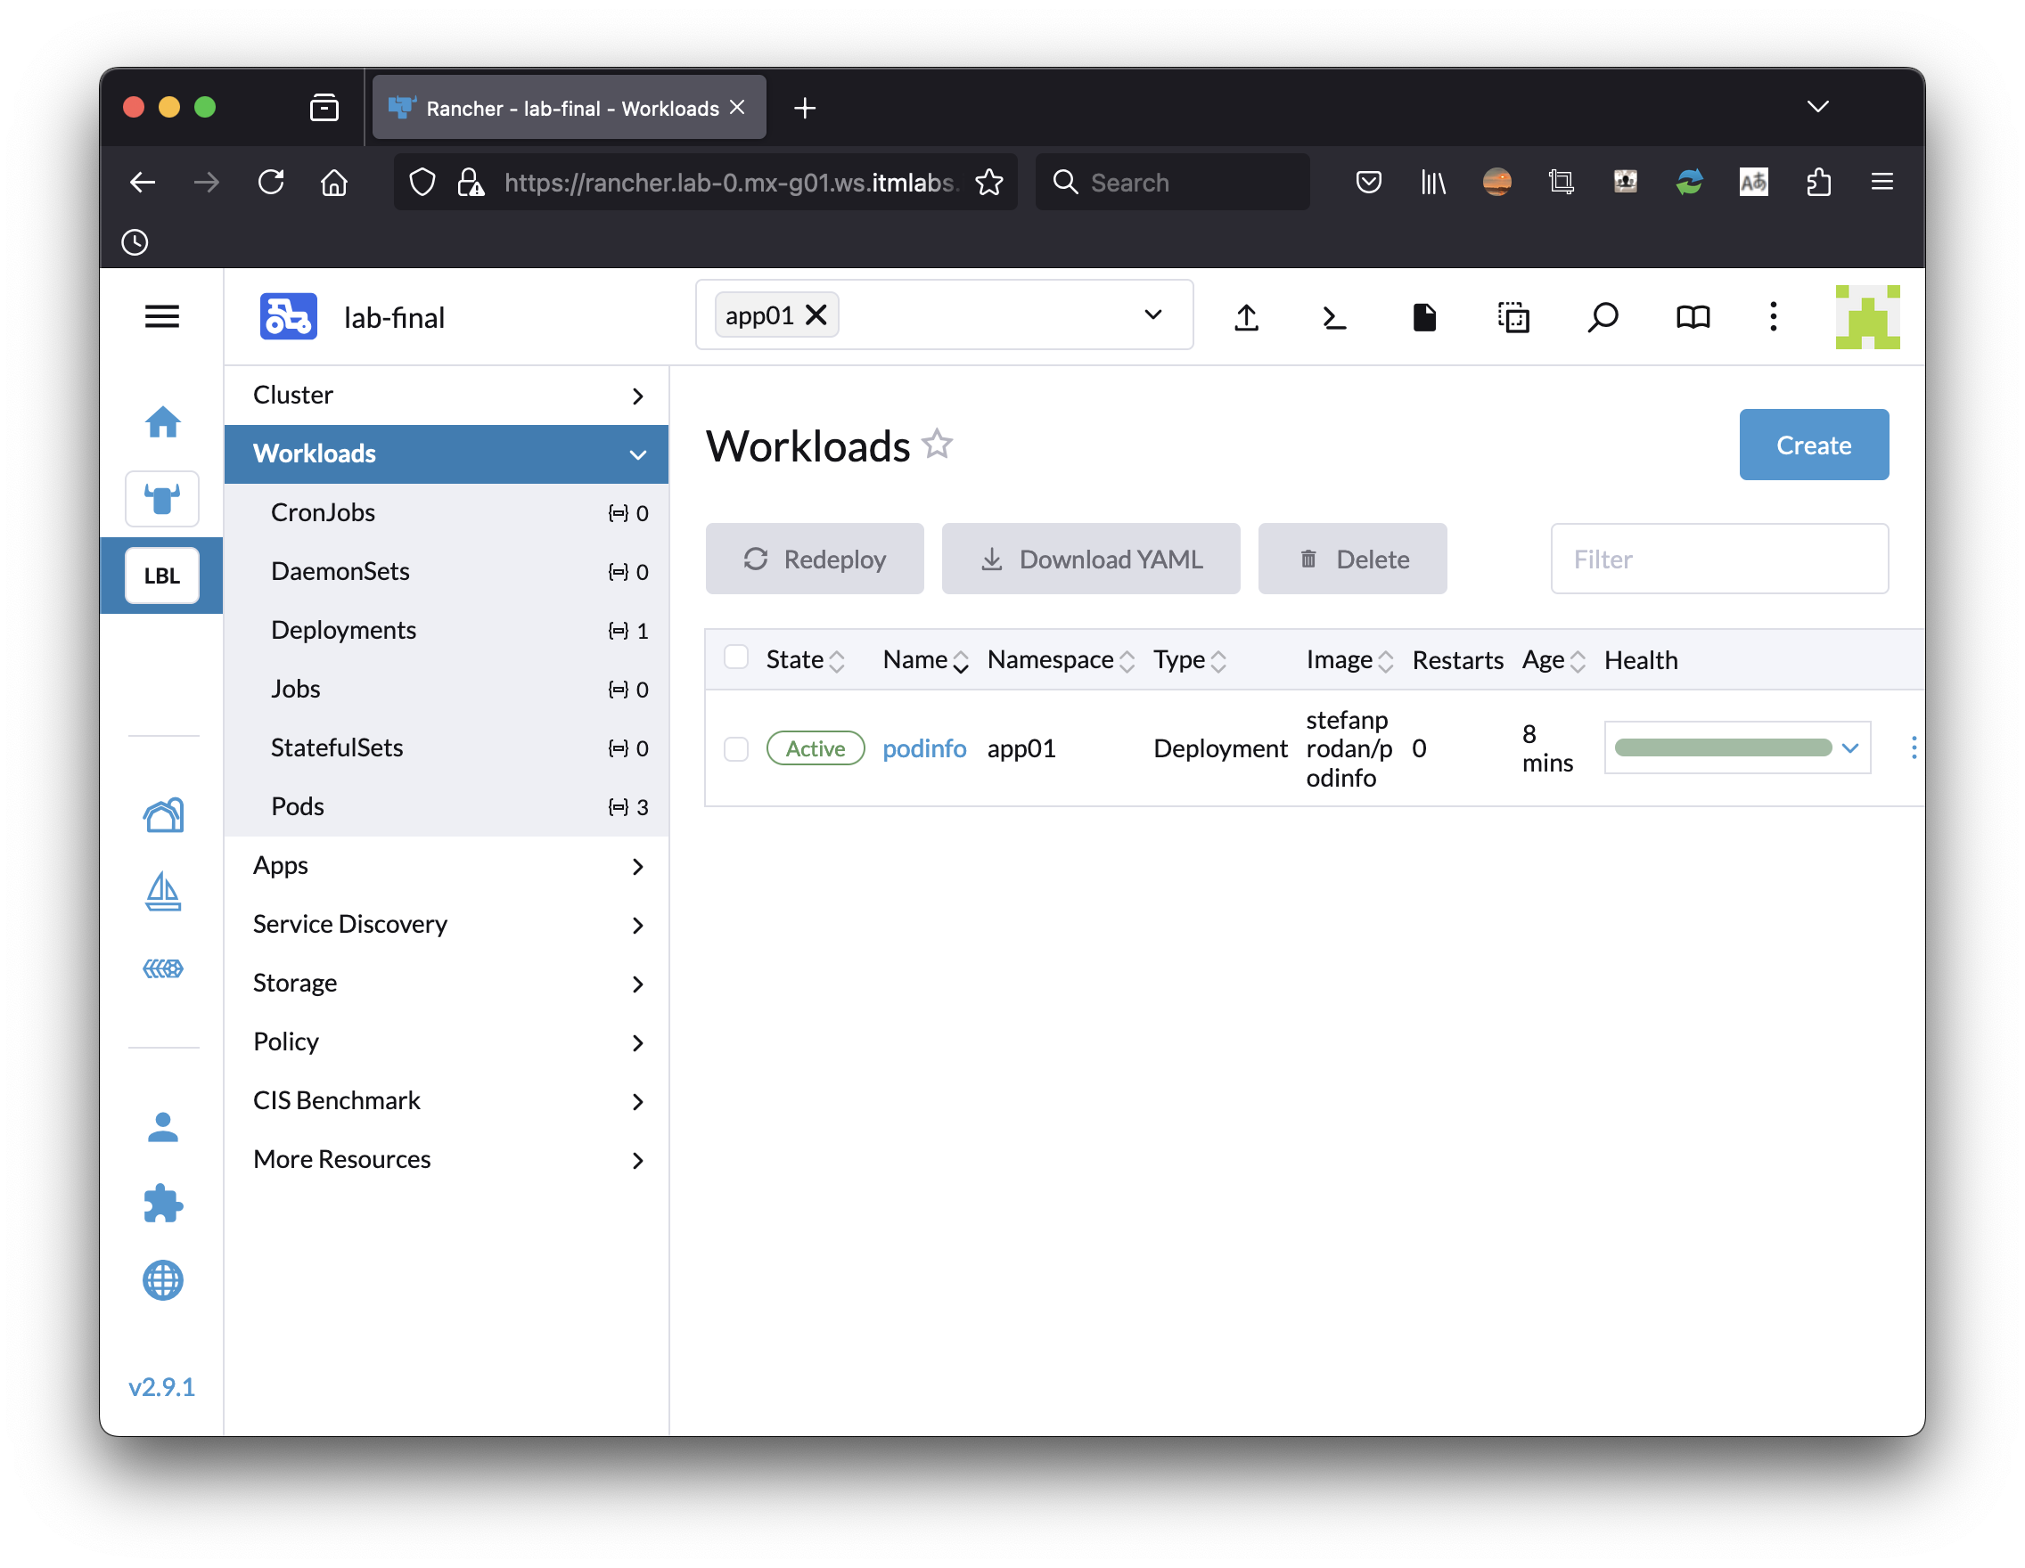Open the browser Extensions icon

tap(1818, 182)
